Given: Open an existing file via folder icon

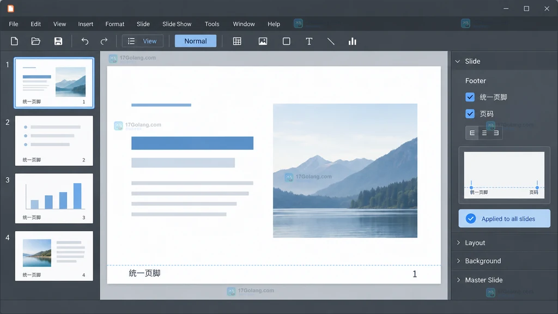Looking at the screenshot, I should click(35, 41).
